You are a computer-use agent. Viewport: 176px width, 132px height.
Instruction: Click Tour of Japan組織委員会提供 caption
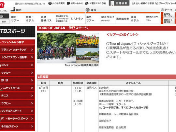point(81,65)
